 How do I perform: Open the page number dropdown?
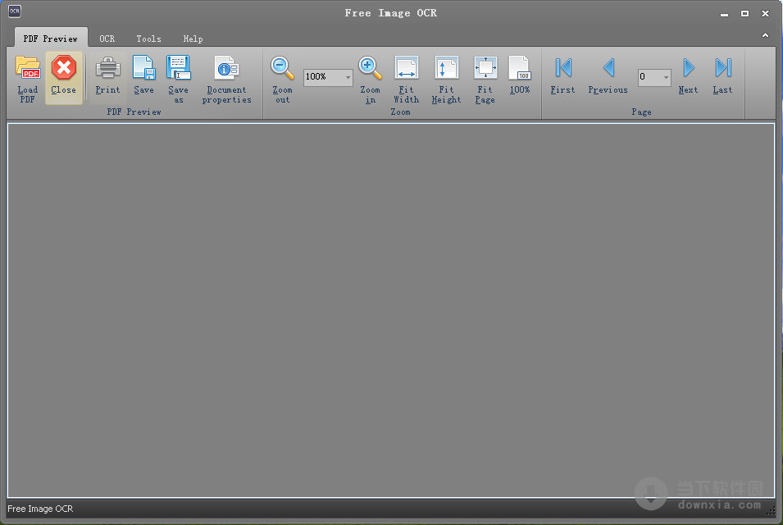point(666,77)
